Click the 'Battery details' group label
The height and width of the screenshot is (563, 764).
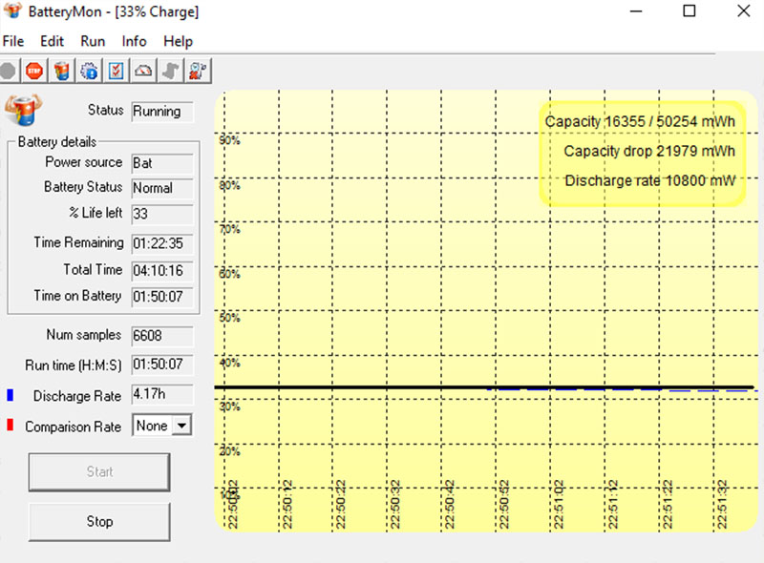tap(57, 142)
